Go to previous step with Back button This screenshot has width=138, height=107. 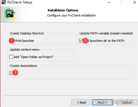pyautogui.click(x=82, y=102)
